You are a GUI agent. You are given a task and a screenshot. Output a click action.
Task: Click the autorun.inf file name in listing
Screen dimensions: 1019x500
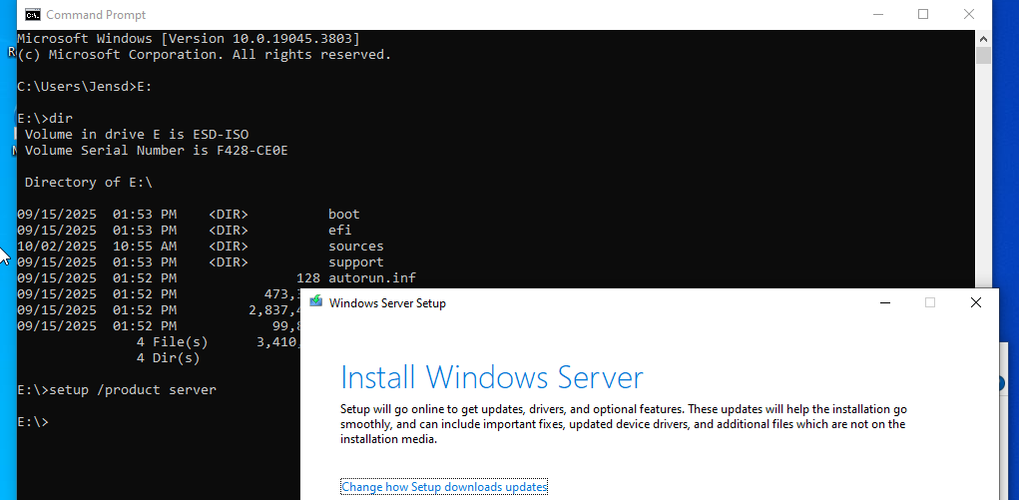369,277
